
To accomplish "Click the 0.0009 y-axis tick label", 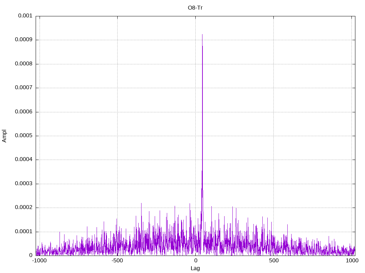I will pos(24,40).
